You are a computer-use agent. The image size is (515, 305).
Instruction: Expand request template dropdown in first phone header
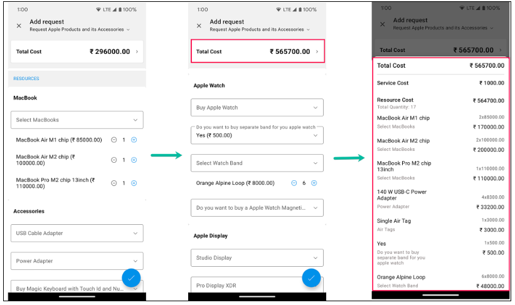coord(128,29)
